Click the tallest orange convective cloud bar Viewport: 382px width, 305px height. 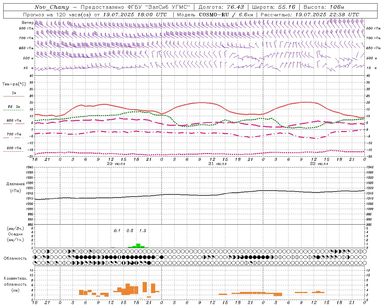click(145, 287)
